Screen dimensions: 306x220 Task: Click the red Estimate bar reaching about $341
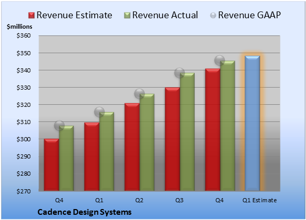212,129
